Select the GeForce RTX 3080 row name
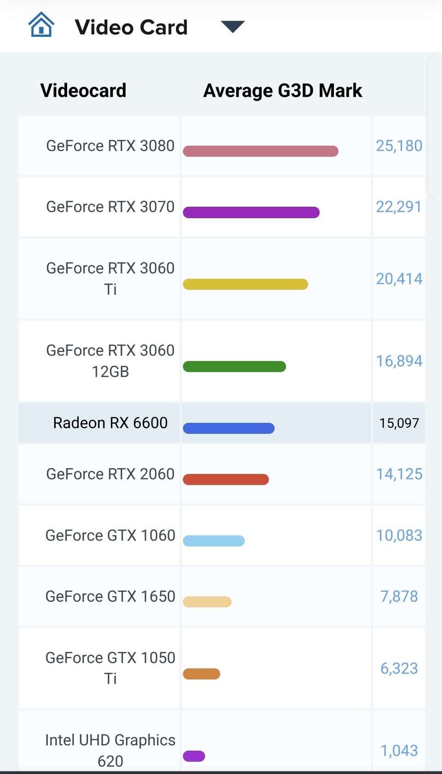Image resolution: width=442 pixels, height=774 pixels. [110, 146]
